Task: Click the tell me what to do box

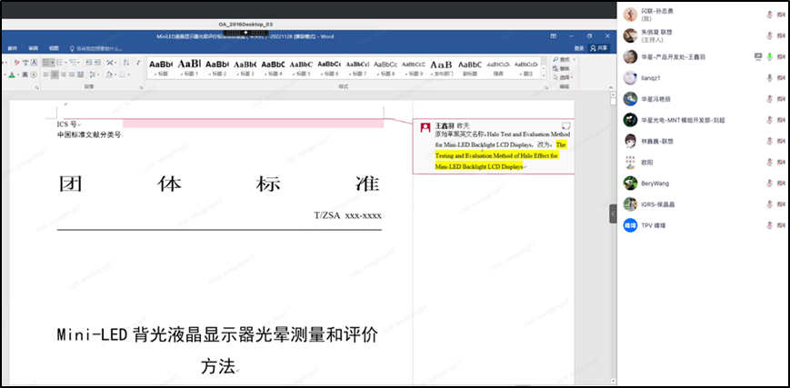Action: coord(98,48)
